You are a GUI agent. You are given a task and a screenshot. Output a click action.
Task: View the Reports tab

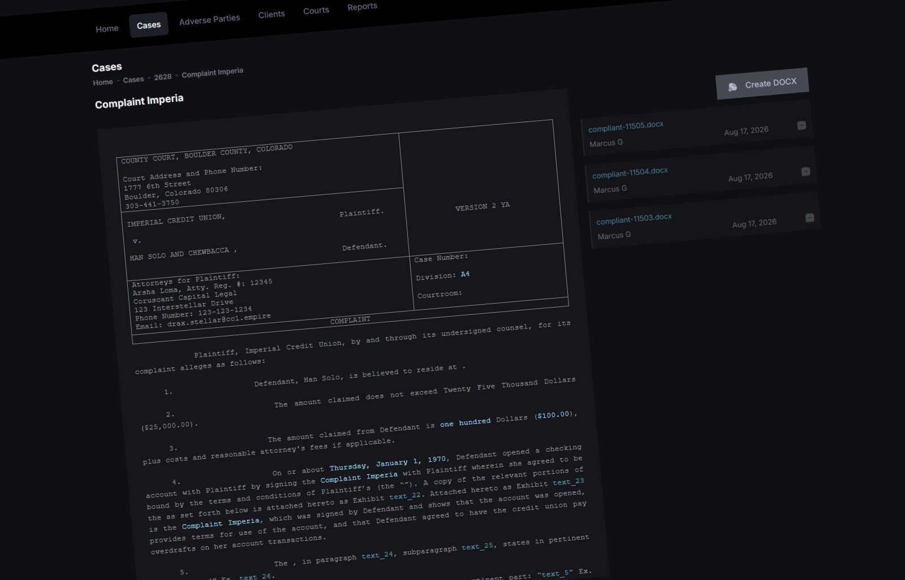362,7
